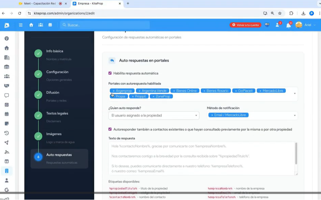
Task: Click the %empresaNombre% tag text
Action: coord(220,188)
